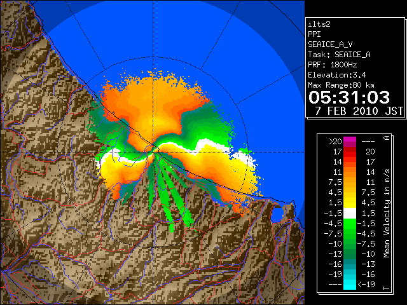Click the '7 FEB 2010 JST' date label
The width and height of the screenshot is (407, 305).
[359, 111]
